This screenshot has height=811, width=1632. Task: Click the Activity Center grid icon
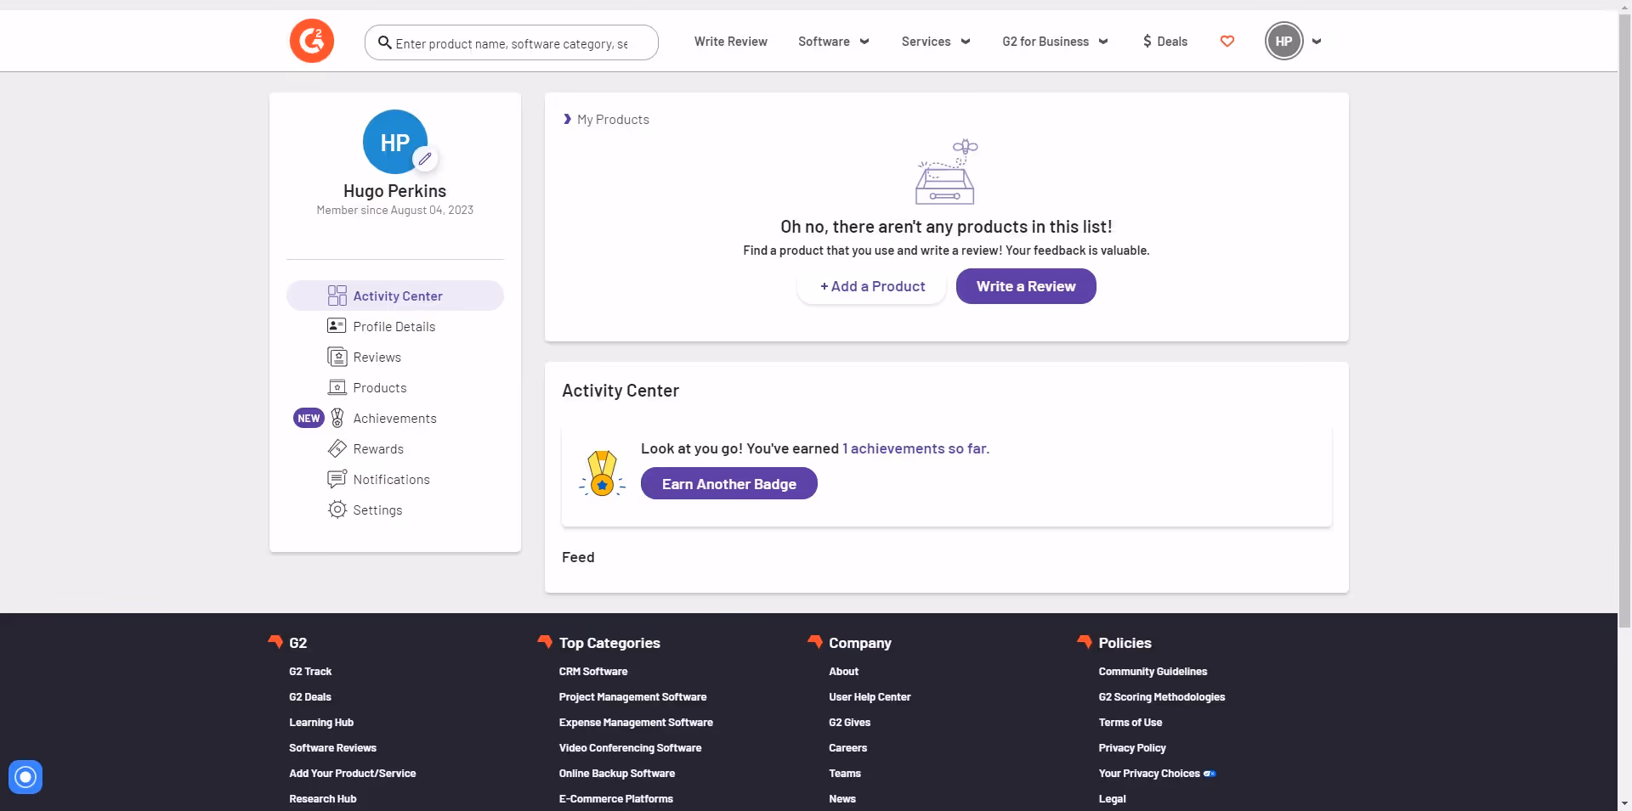click(337, 296)
